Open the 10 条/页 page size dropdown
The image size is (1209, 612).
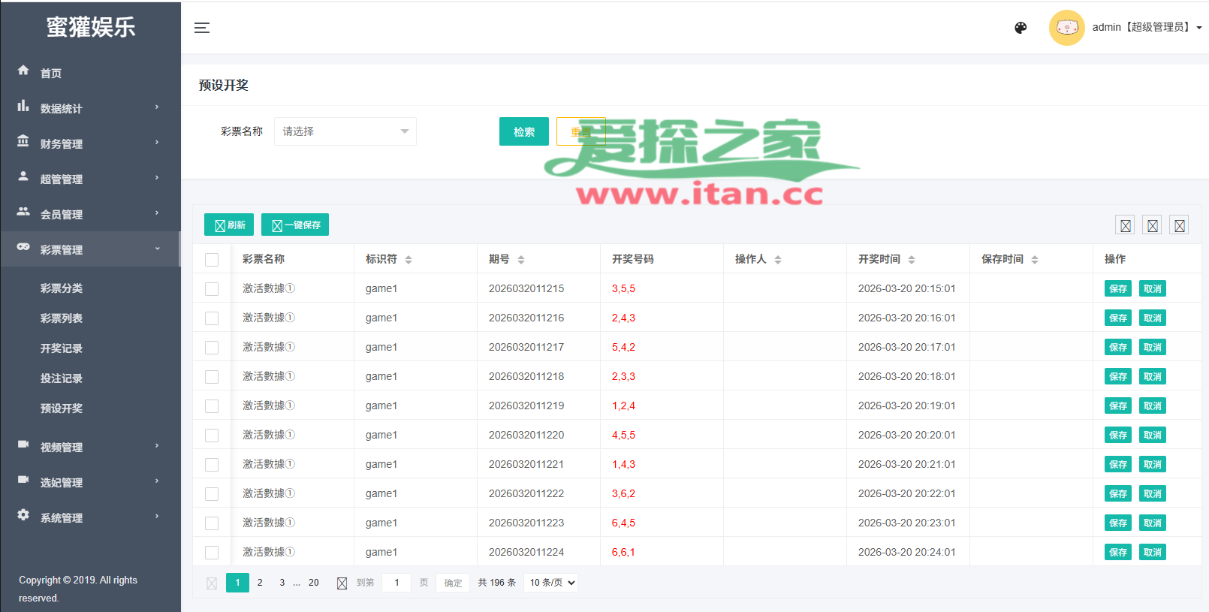tap(551, 583)
